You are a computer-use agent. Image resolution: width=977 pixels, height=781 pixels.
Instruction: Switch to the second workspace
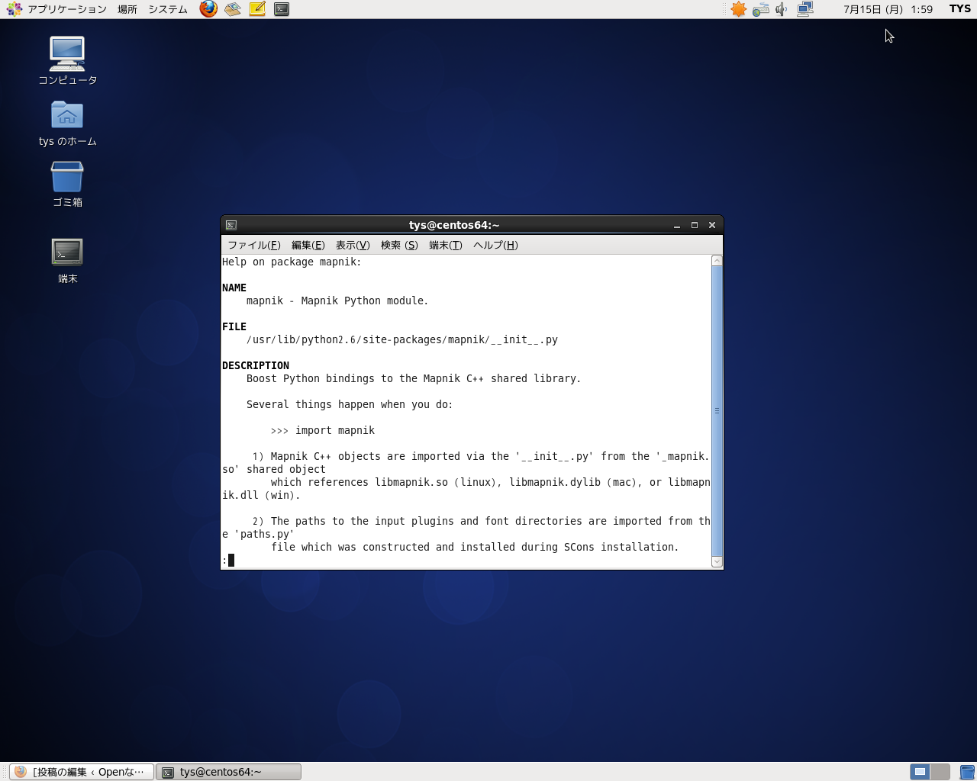(940, 772)
